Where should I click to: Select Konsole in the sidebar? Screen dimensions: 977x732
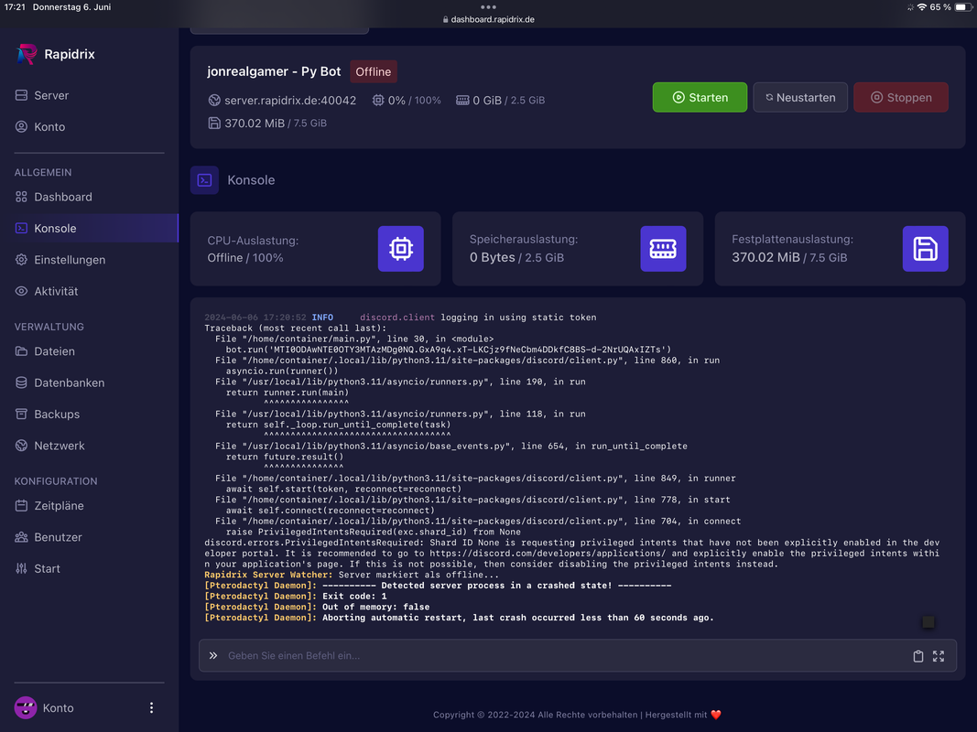pos(89,229)
